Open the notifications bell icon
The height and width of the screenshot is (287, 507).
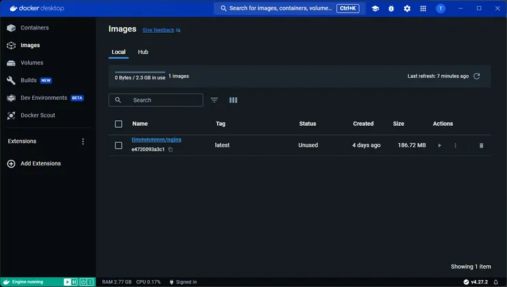pos(495,282)
